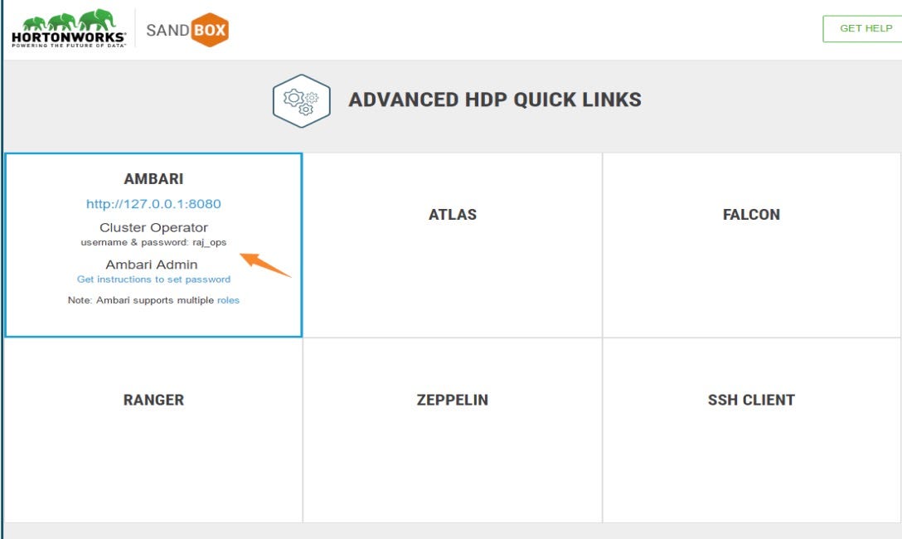The width and height of the screenshot is (902, 539).
Task: Open the SSH CLIENT quick link tile
Action: [x=749, y=400]
